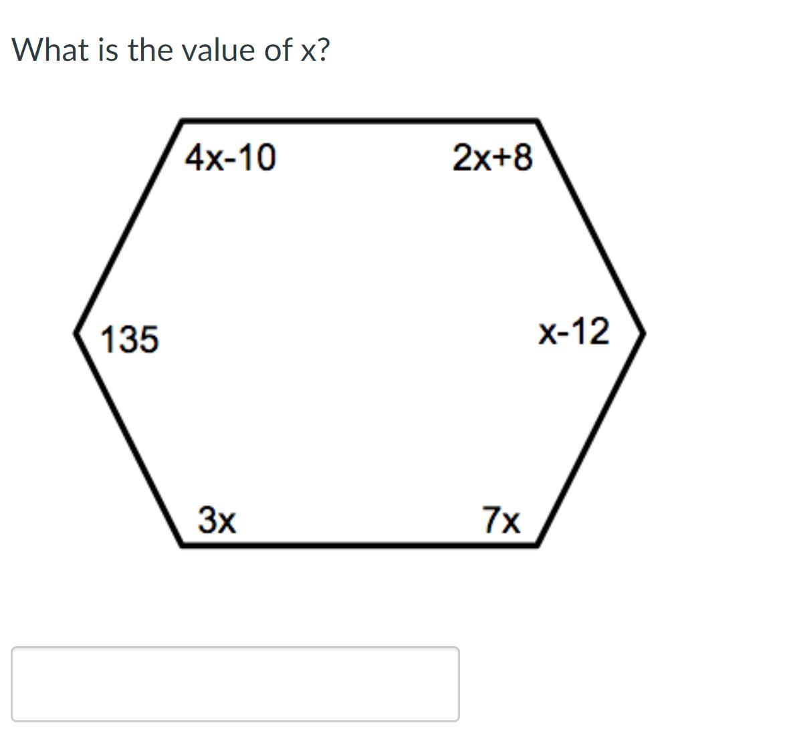Click the 7x angle label

501,519
